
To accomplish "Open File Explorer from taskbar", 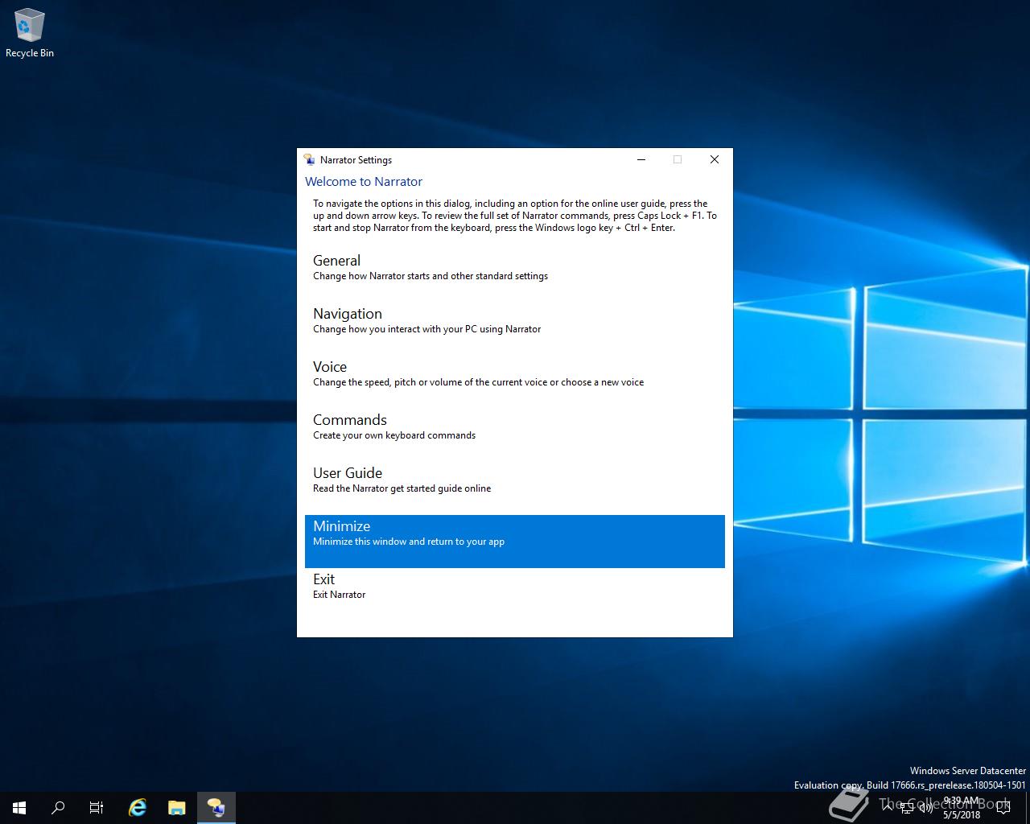I will coord(177,808).
